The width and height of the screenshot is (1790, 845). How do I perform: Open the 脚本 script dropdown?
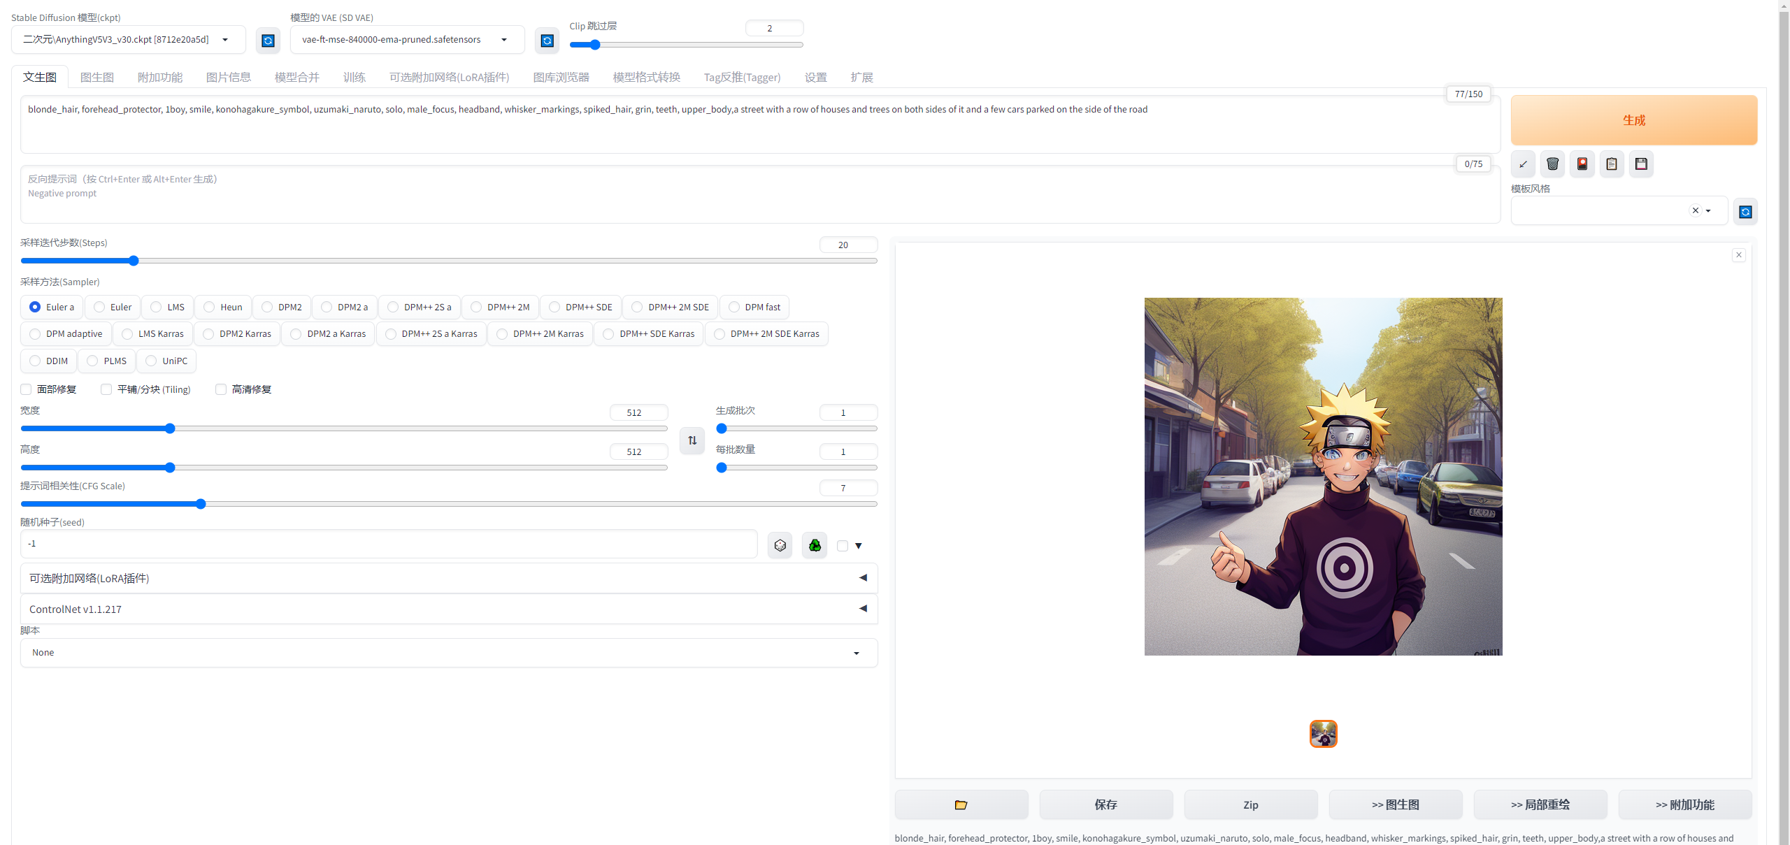pos(449,653)
